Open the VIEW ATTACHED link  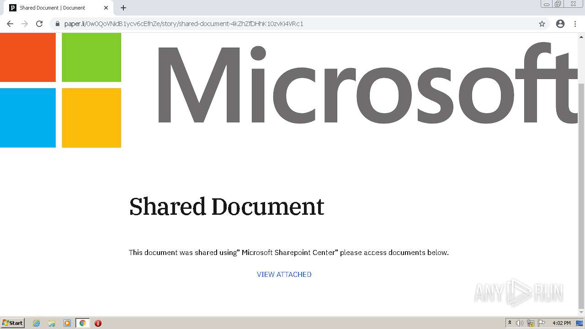coord(284,274)
